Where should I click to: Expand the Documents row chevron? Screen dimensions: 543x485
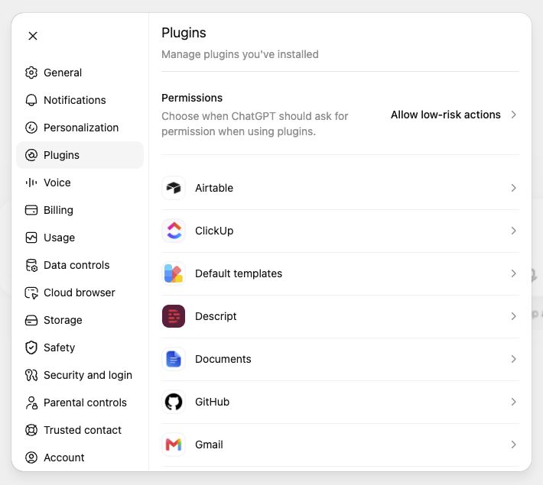[514, 359]
